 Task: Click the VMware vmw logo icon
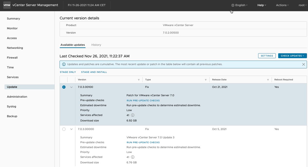pos(7,5)
